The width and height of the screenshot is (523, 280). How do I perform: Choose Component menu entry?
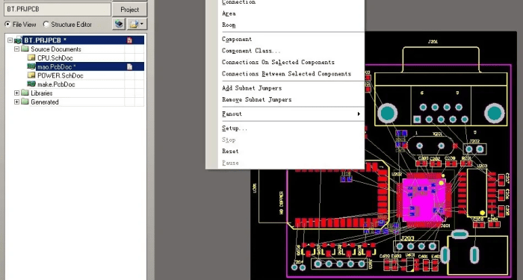[x=237, y=40]
